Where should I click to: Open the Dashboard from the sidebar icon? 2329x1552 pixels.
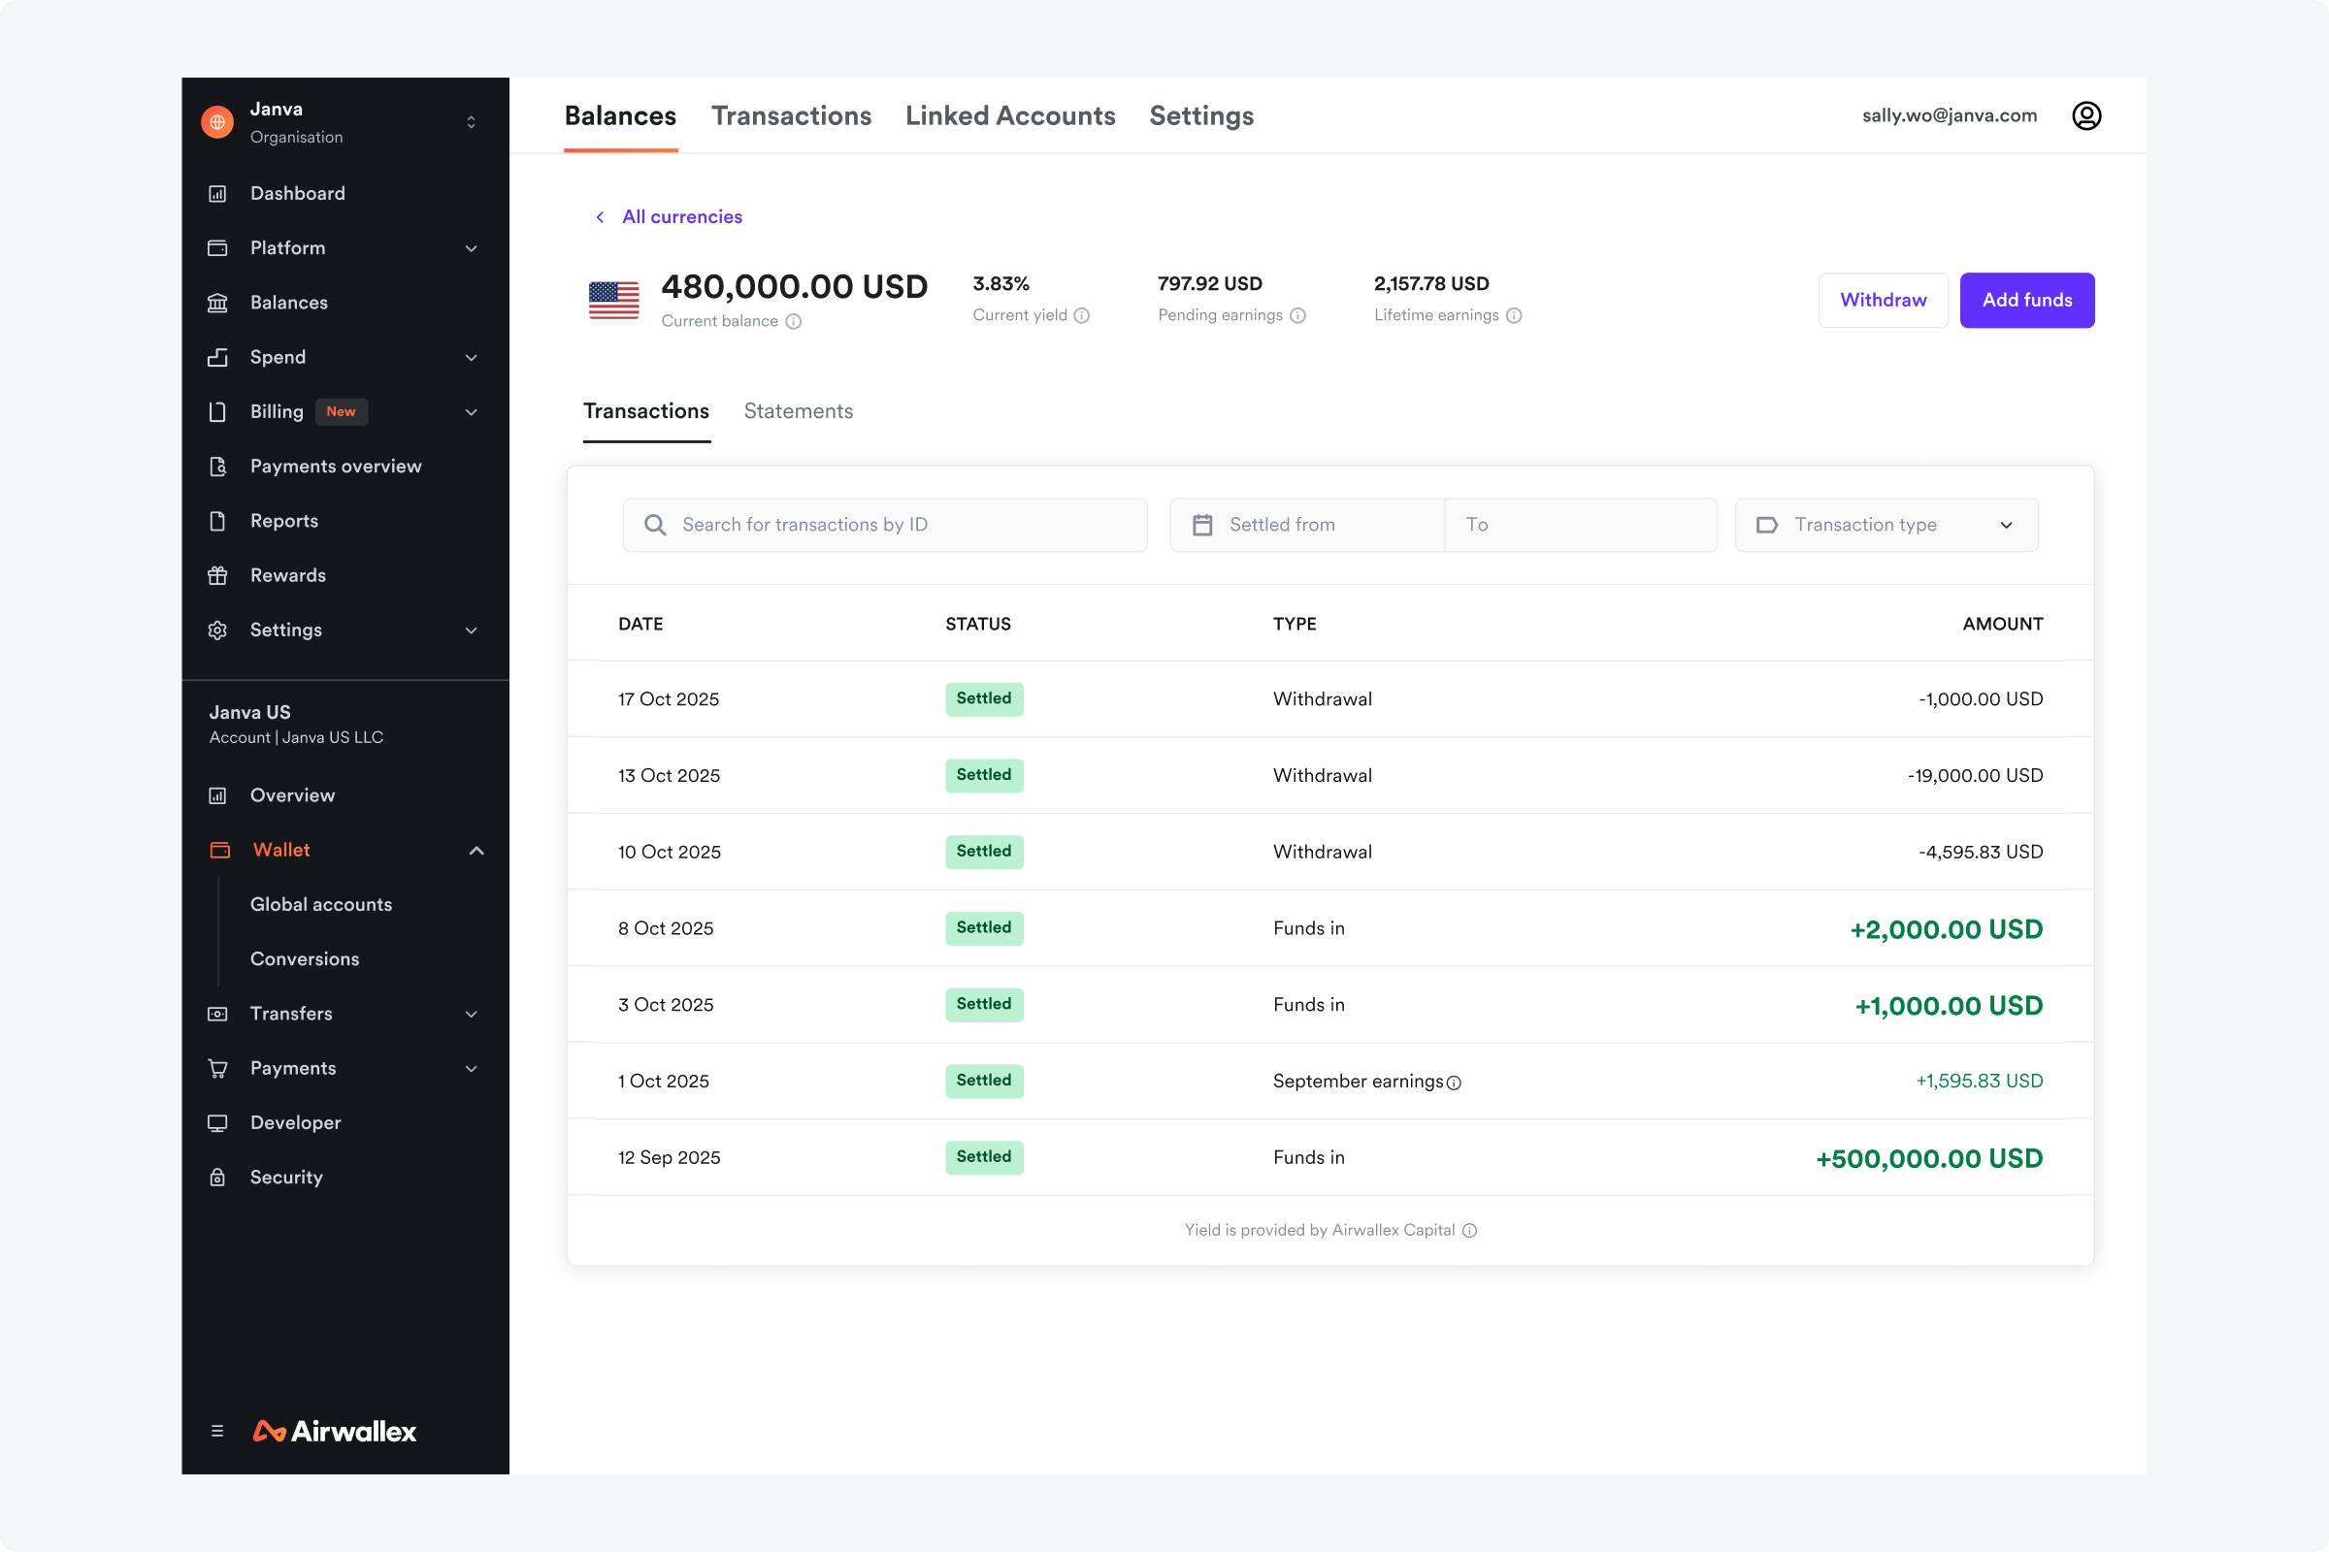pyautogui.click(x=219, y=193)
